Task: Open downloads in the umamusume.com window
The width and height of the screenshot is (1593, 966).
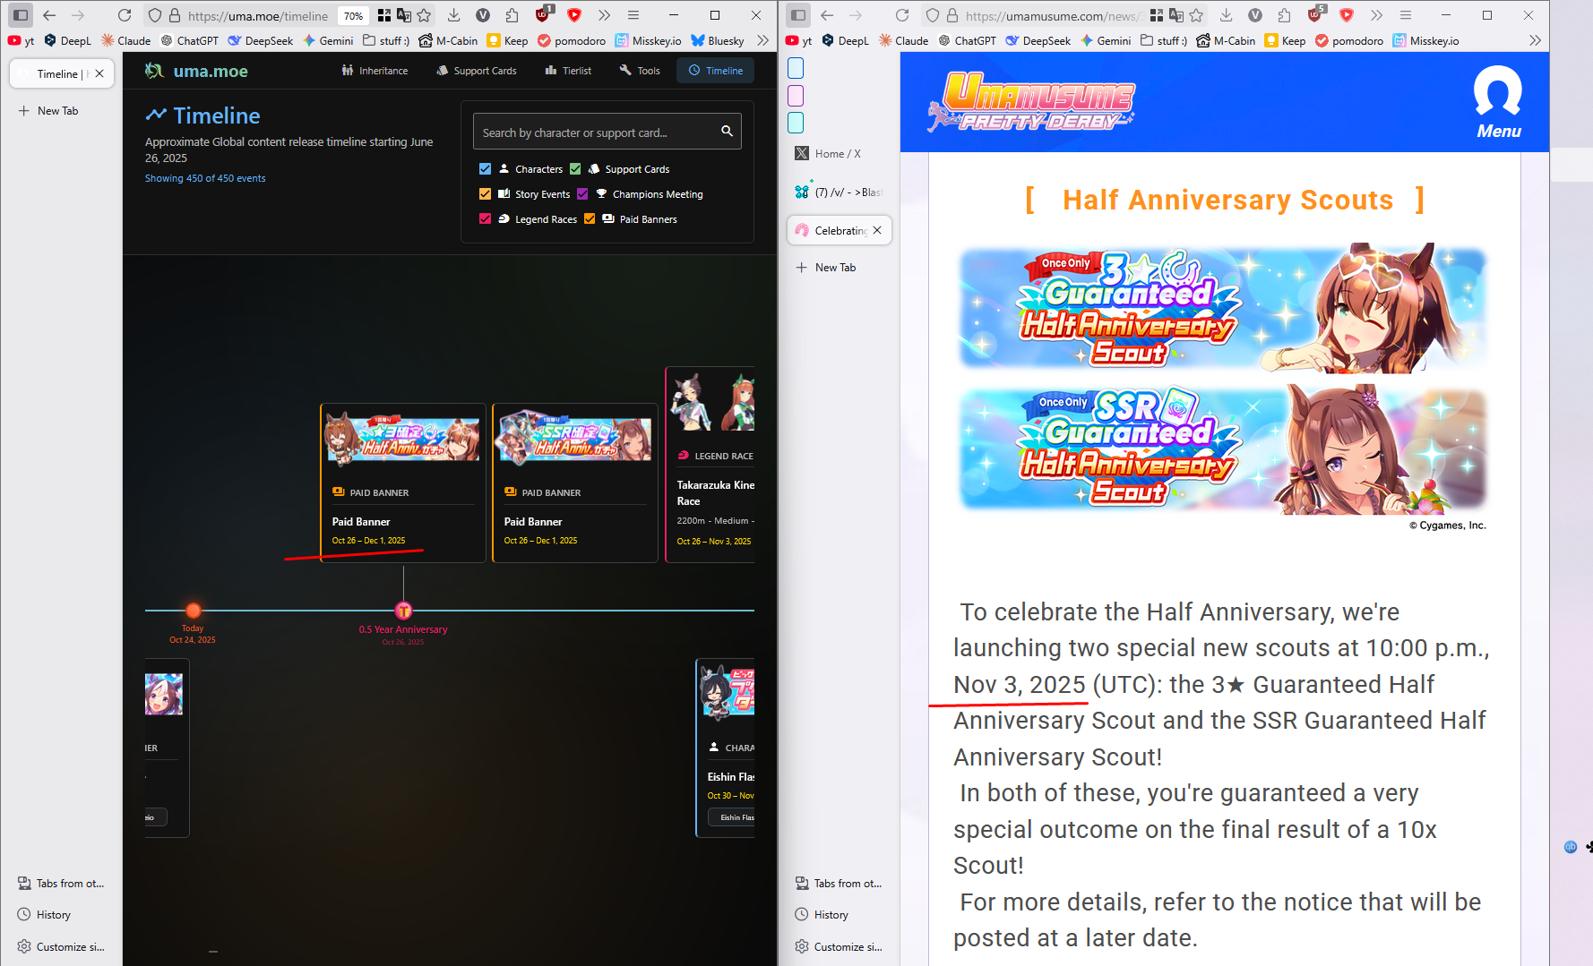Action: pos(1227,15)
